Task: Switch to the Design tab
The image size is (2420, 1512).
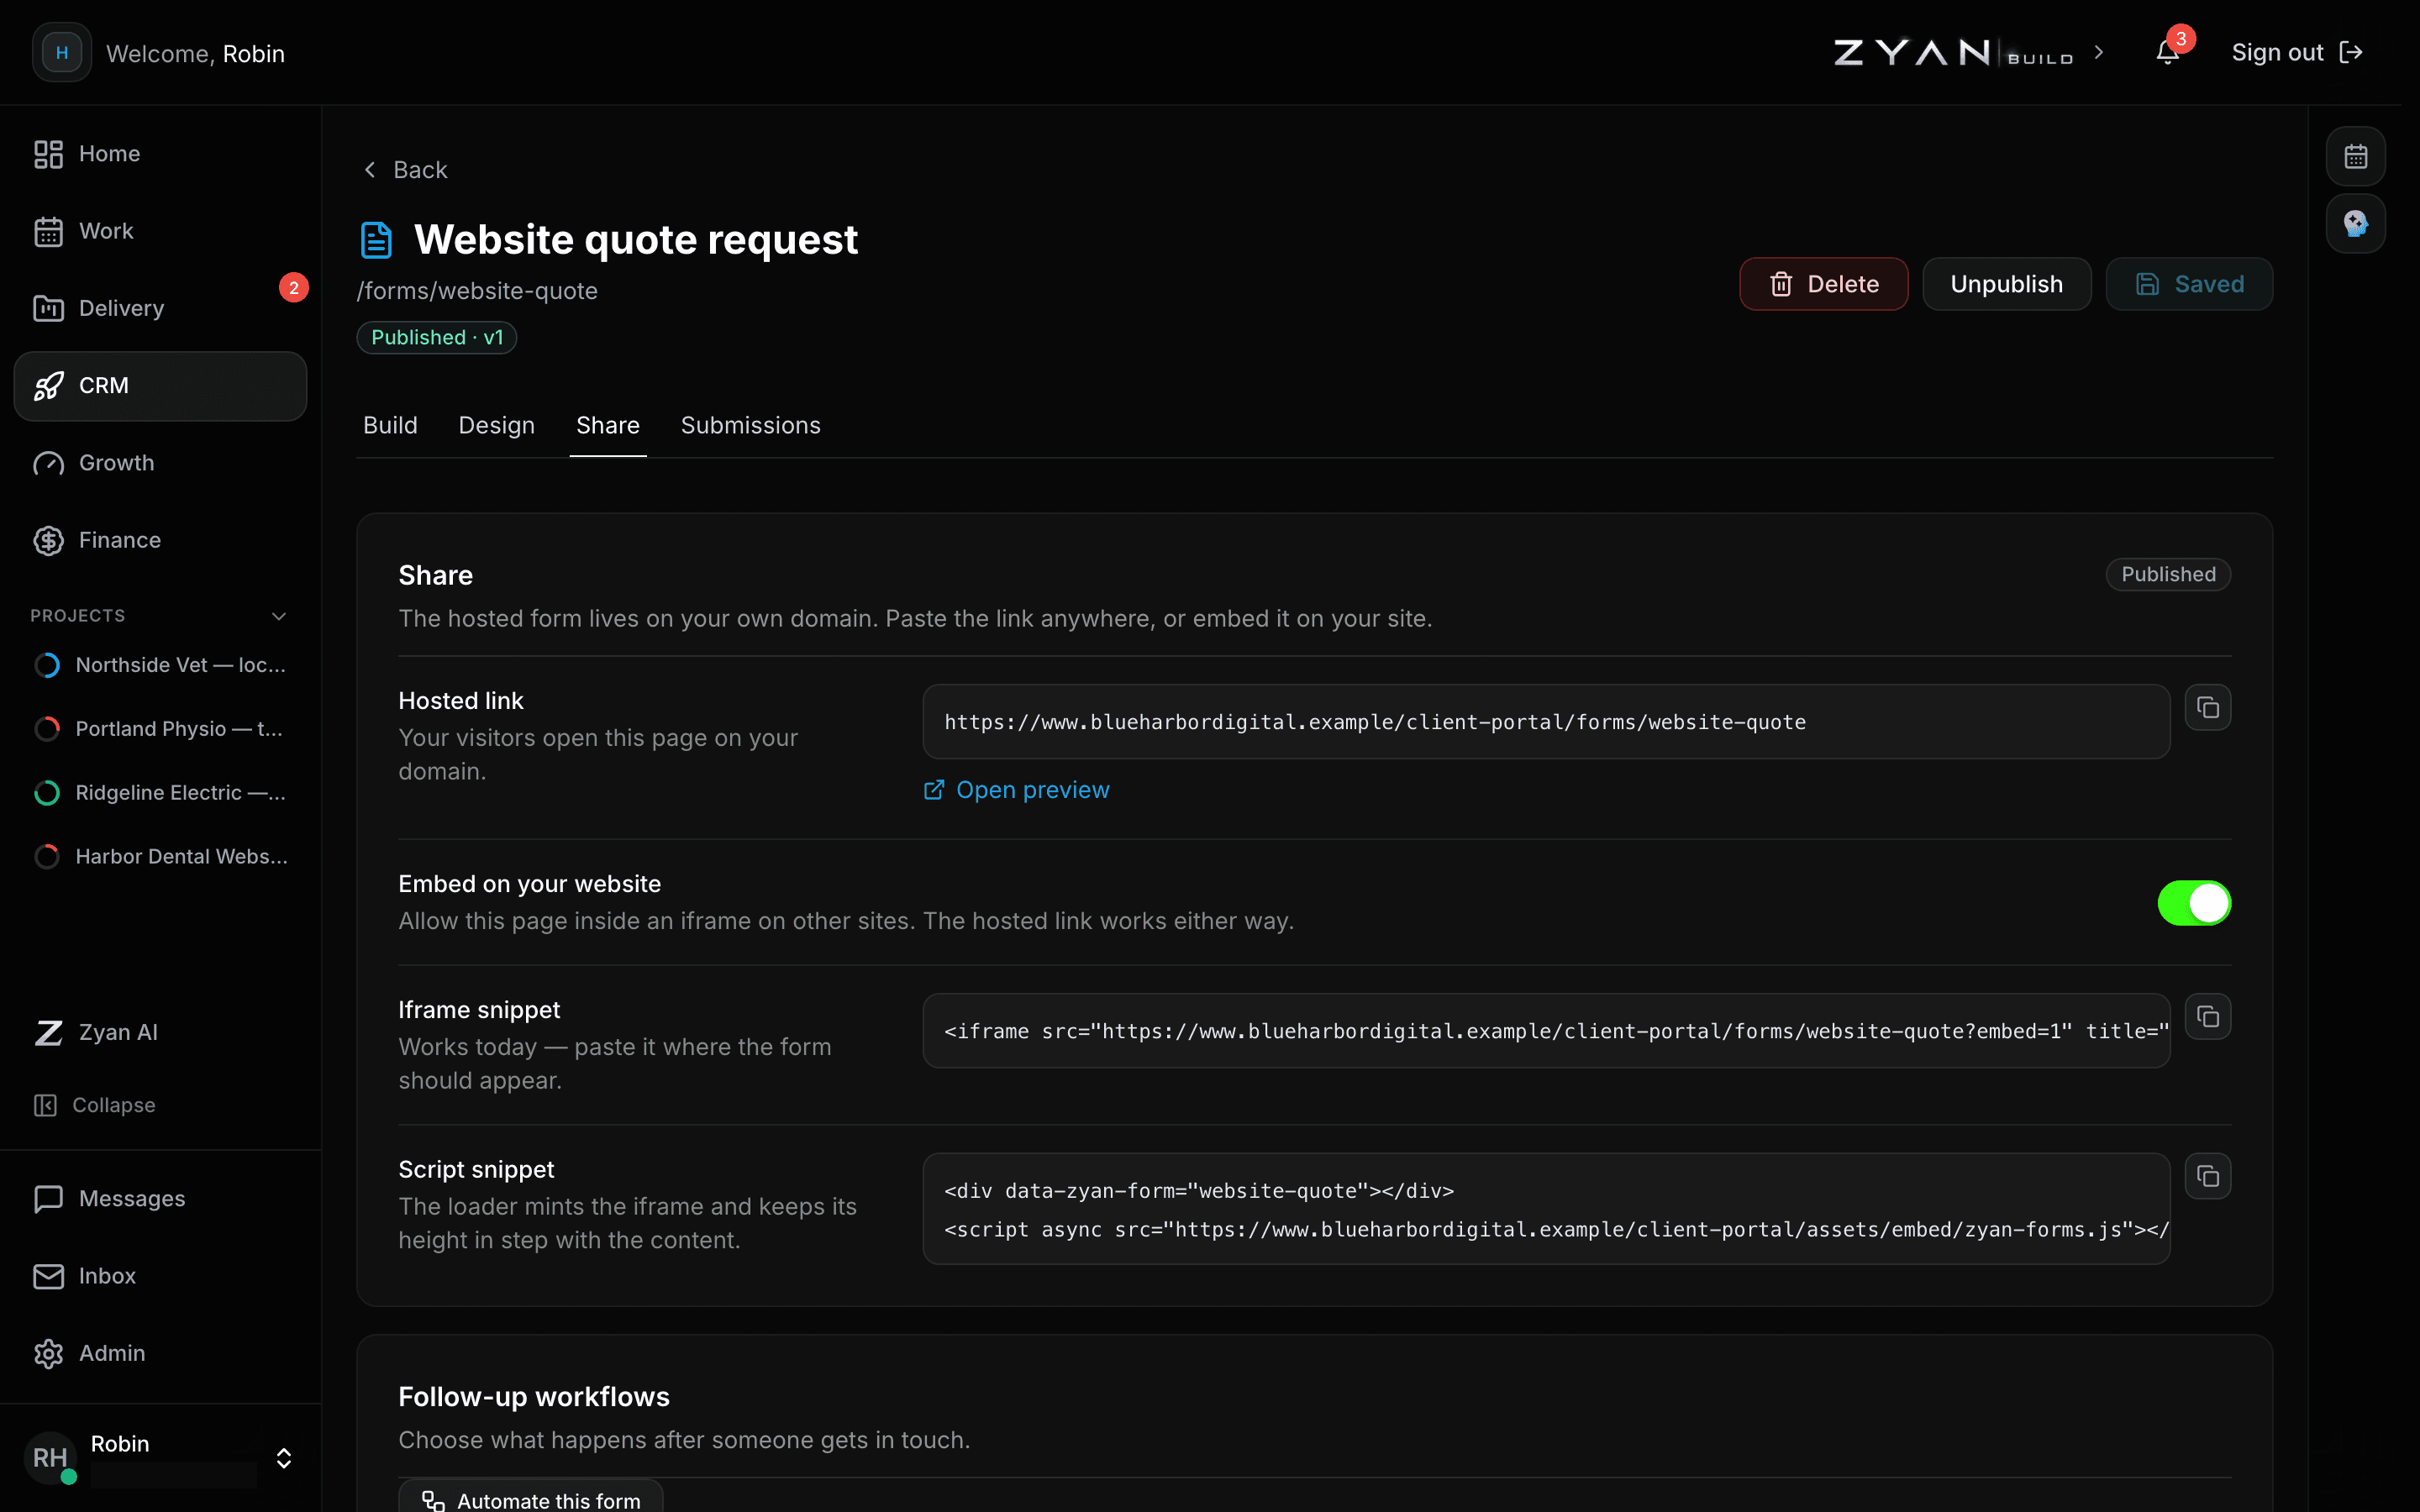Action: [497, 425]
